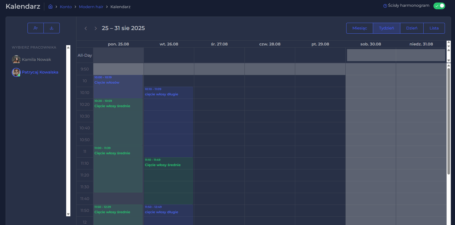Open Tuesday 11:10 - 11:49 appointment
This screenshot has height=225, width=455.
[168, 181]
